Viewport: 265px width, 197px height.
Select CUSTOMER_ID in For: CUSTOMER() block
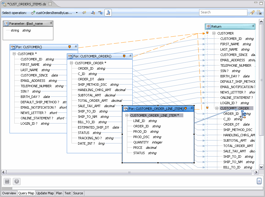(x=31, y=59)
